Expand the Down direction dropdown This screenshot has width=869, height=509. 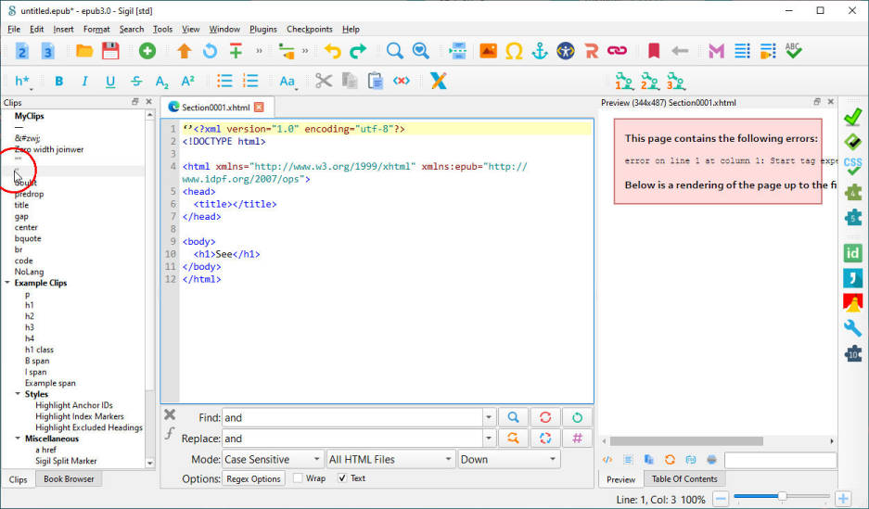point(508,459)
